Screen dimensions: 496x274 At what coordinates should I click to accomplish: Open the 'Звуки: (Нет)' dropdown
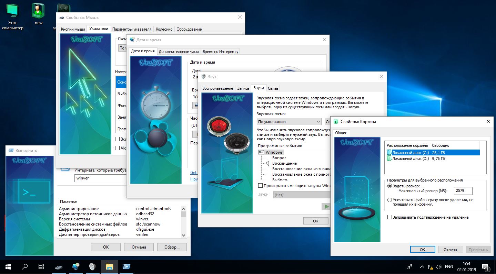[x=302, y=195]
